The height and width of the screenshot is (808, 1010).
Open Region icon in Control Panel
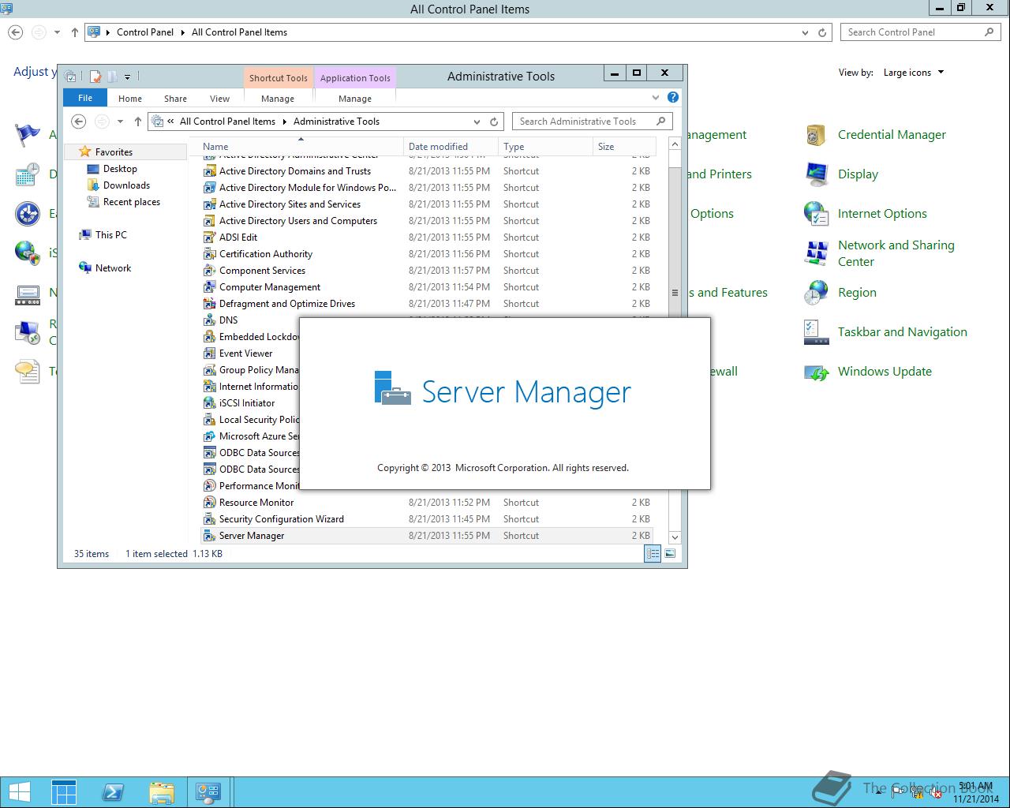[x=816, y=293]
